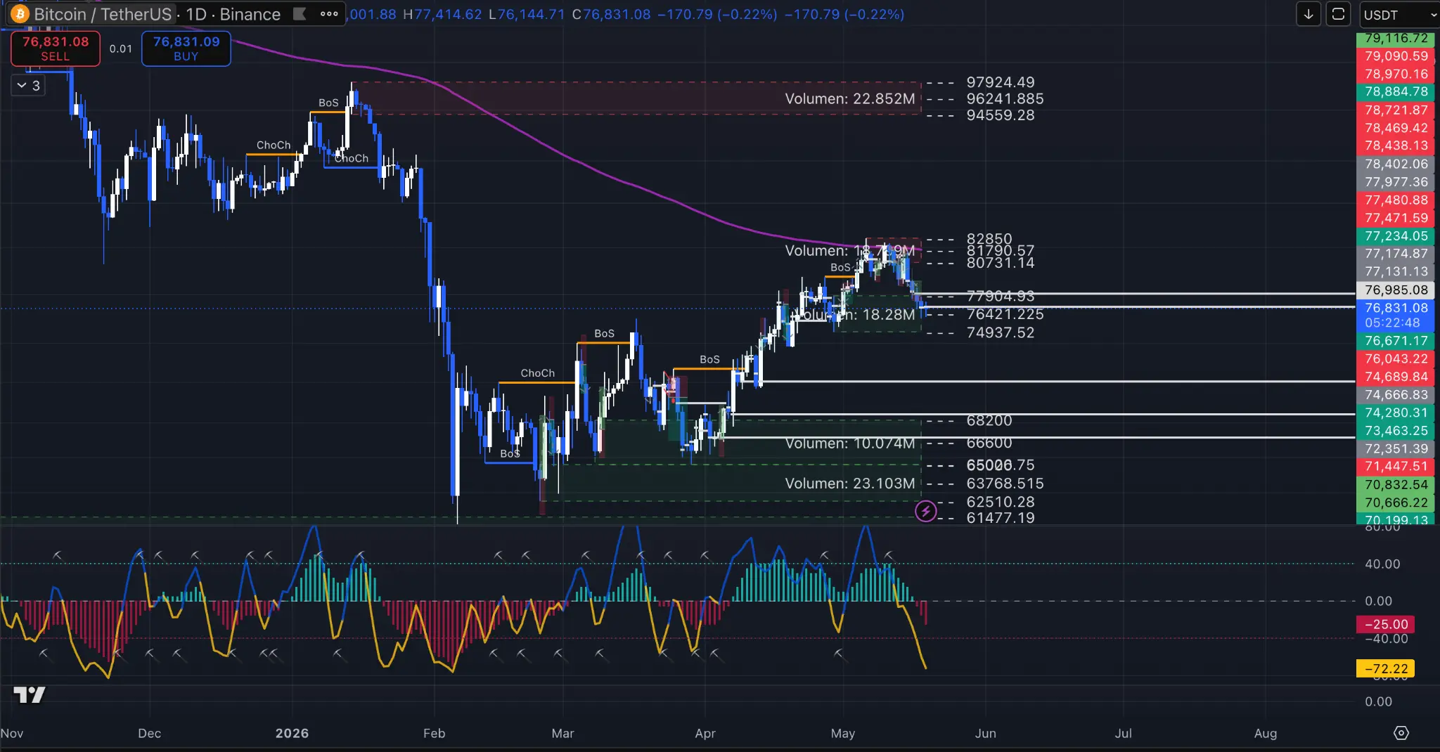
Task: Click the 96241.885 level label
Action: pos(1005,98)
